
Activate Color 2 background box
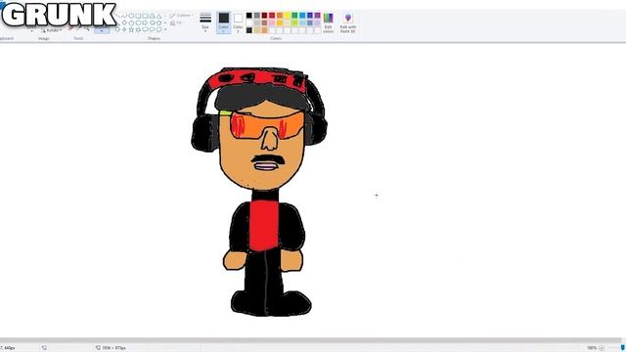pyautogui.click(x=238, y=22)
